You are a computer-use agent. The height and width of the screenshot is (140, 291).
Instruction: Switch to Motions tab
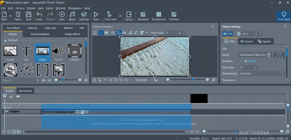(68, 28)
